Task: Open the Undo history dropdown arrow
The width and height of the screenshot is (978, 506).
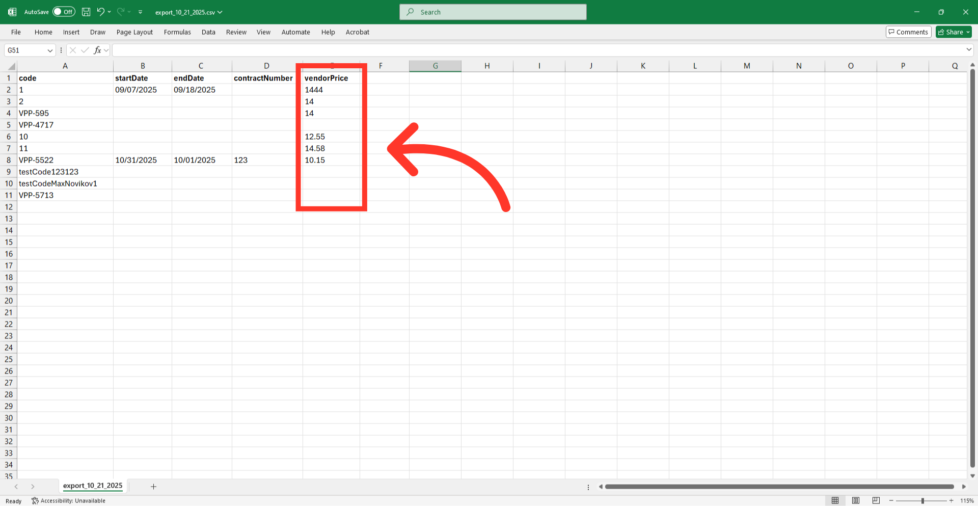Action: click(109, 12)
